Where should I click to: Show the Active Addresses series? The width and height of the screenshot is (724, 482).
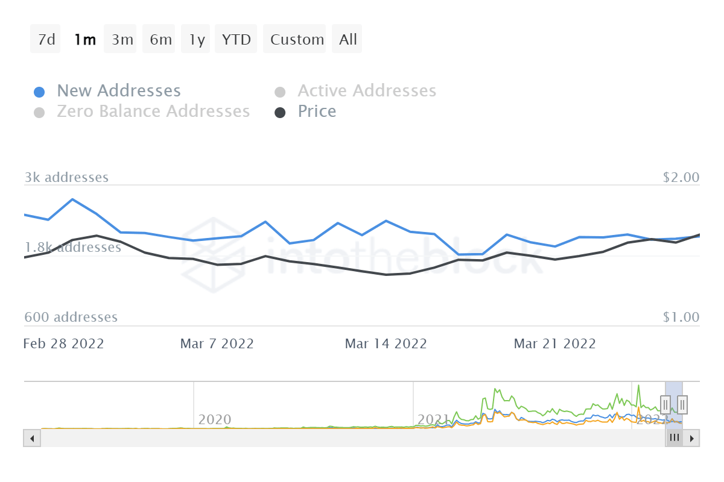(367, 91)
